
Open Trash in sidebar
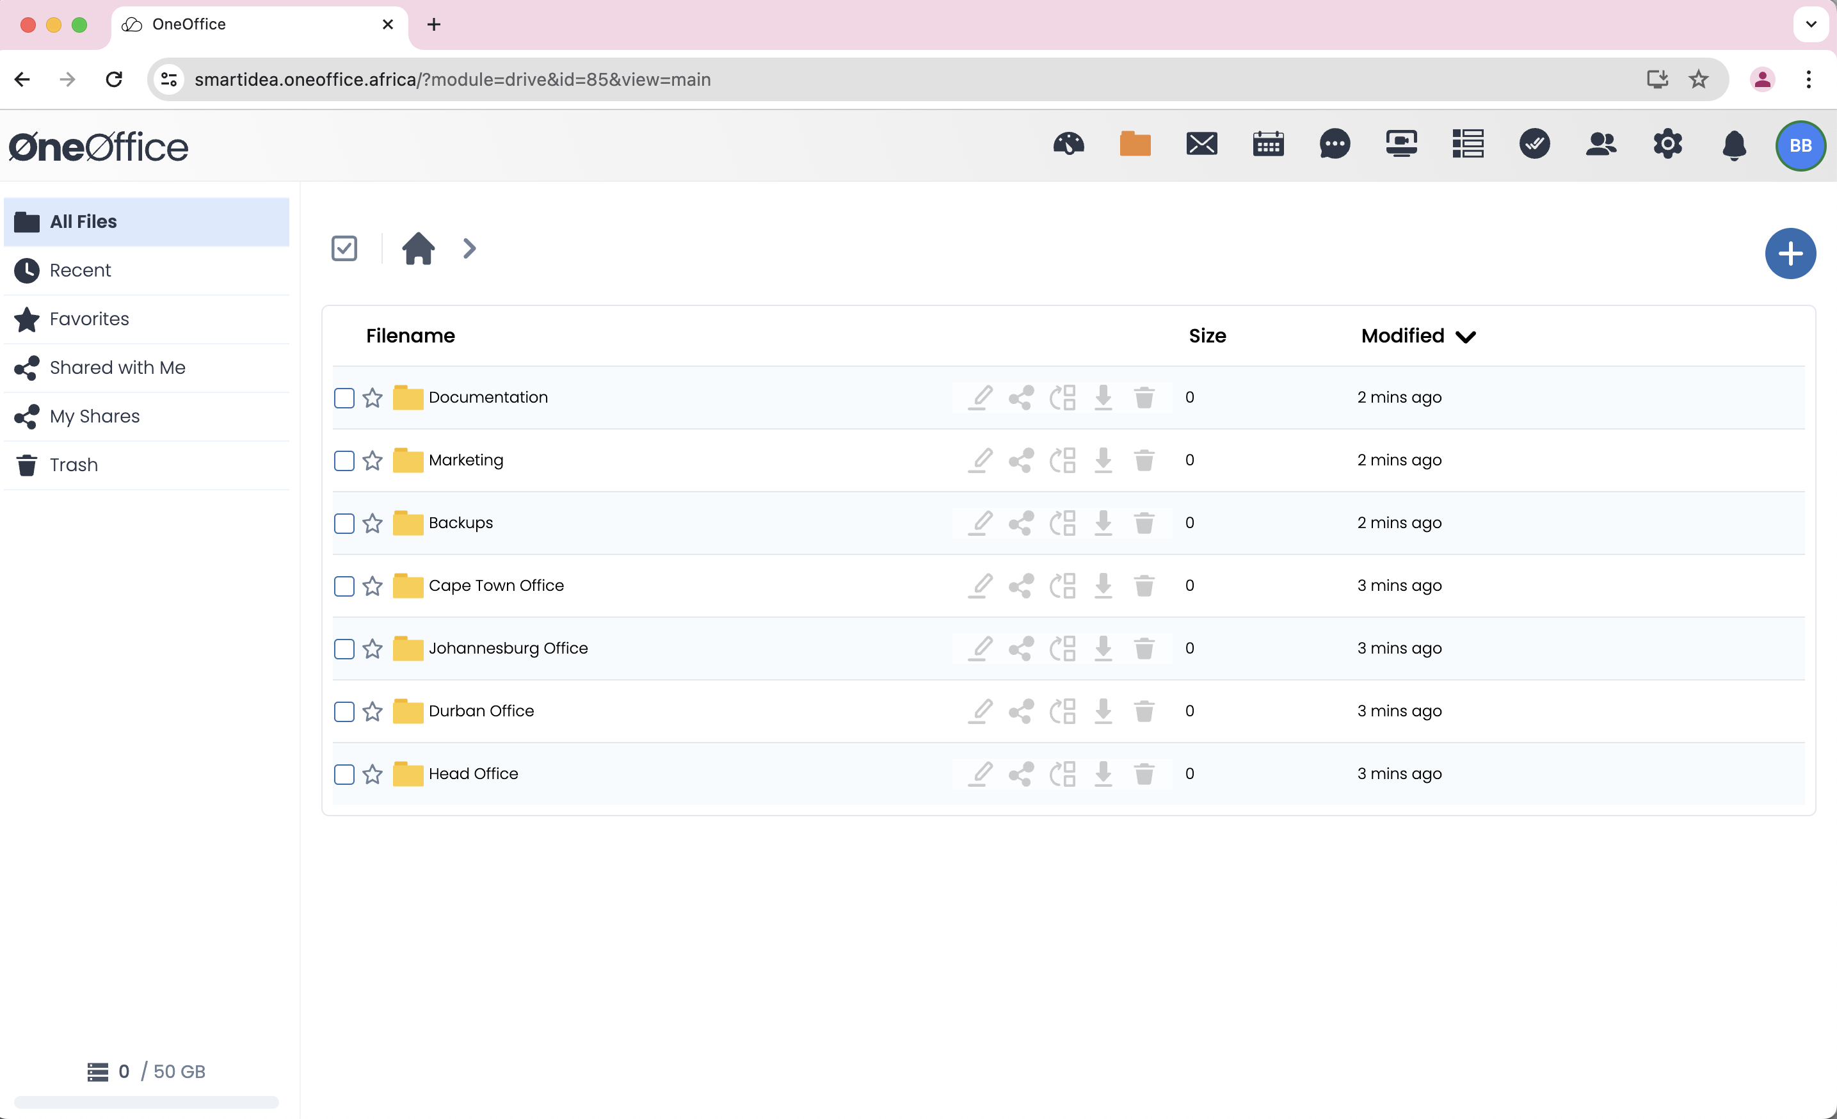coord(146,465)
